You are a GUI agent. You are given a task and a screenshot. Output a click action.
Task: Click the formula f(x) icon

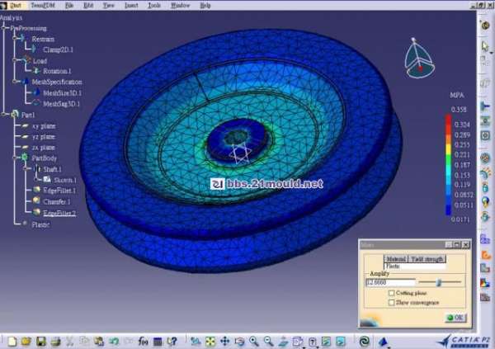pyautogui.click(x=143, y=341)
